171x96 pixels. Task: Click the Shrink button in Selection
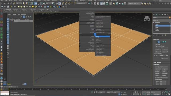pyautogui.click(x=158, y=50)
